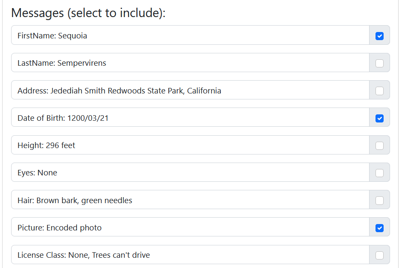The width and height of the screenshot is (399, 268).
Task: Untick the Picture: Encoded photo checkbox
Action: (x=379, y=228)
